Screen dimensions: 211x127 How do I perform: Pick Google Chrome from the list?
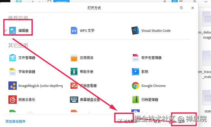click(x=149, y=86)
